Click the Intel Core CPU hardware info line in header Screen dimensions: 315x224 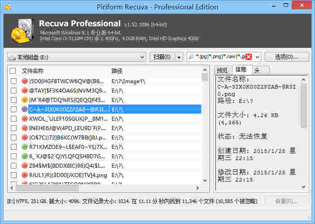pyautogui.click(x=119, y=38)
